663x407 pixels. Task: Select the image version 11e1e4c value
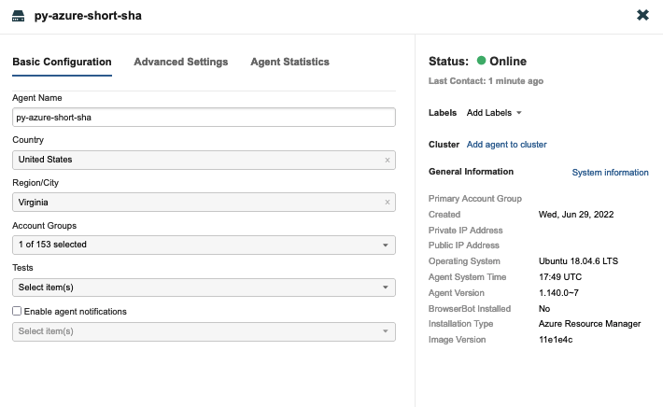(x=556, y=340)
